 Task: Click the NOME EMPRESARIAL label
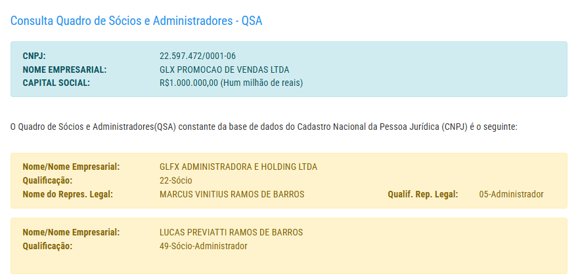click(64, 70)
